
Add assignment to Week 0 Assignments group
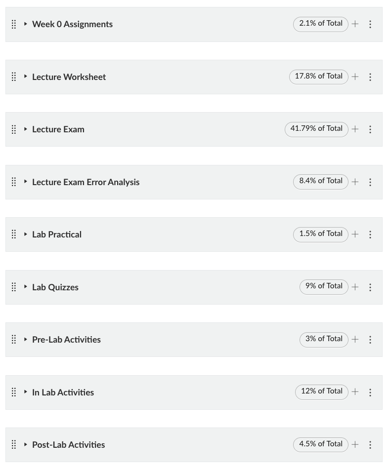[355, 24]
